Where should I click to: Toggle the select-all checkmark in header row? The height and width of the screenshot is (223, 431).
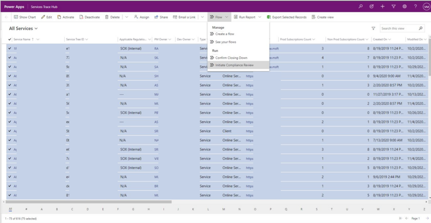point(10,39)
